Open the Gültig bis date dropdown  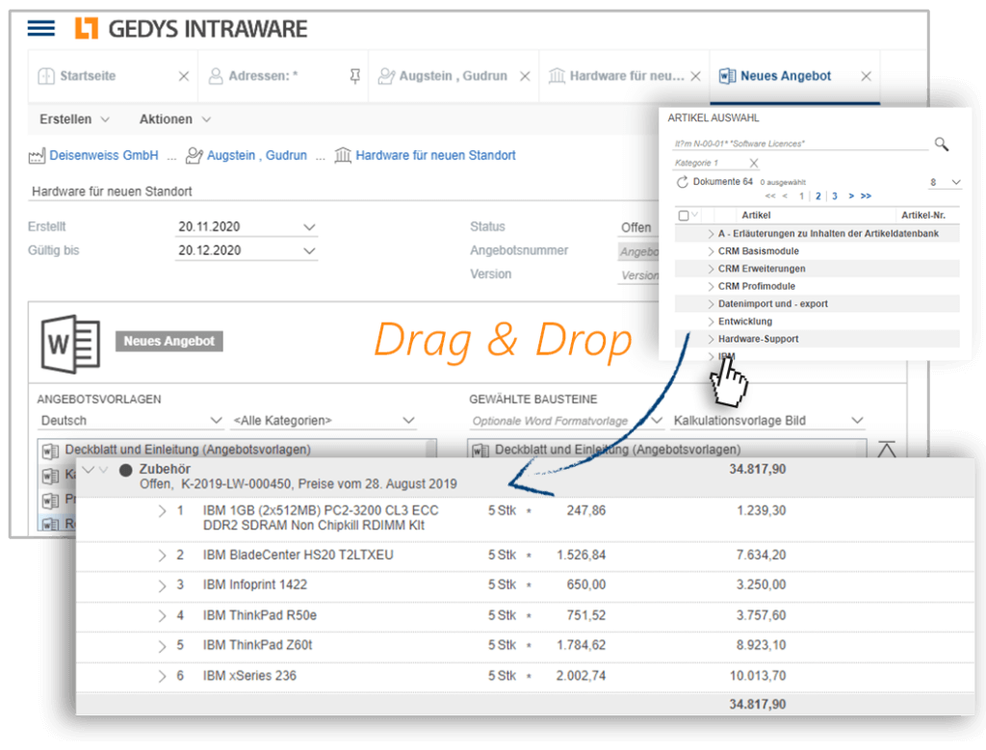tap(309, 251)
